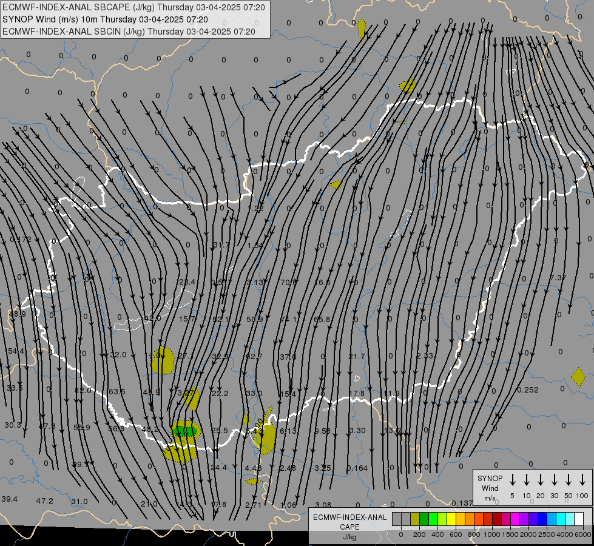Screen dimensions: 594x546
Task: Click the '1500' tick label in legend
Action: pyautogui.click(x=510, y=534)
